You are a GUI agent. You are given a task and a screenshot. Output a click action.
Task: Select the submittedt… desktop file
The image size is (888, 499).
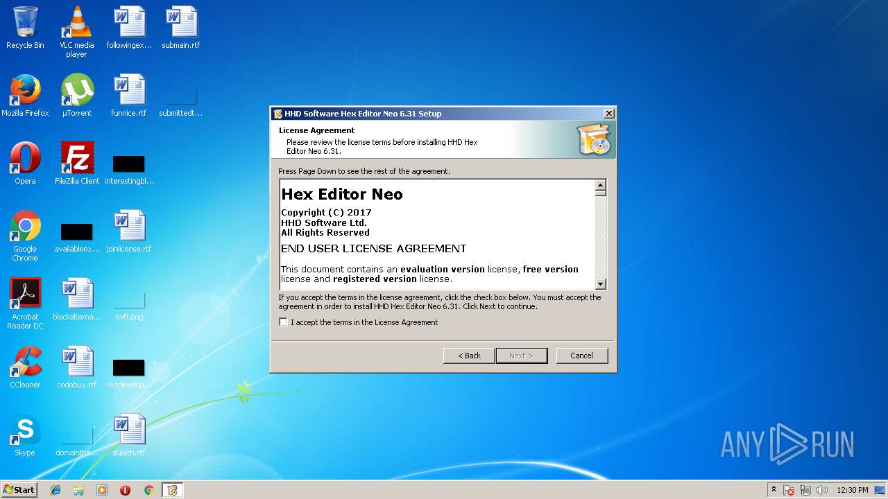(181, 100)
